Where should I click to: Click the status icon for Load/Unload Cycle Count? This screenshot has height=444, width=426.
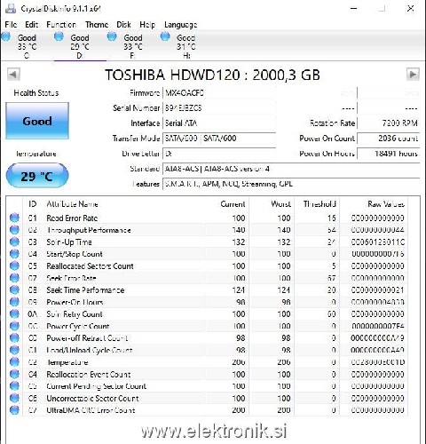[x=14, y=350]
